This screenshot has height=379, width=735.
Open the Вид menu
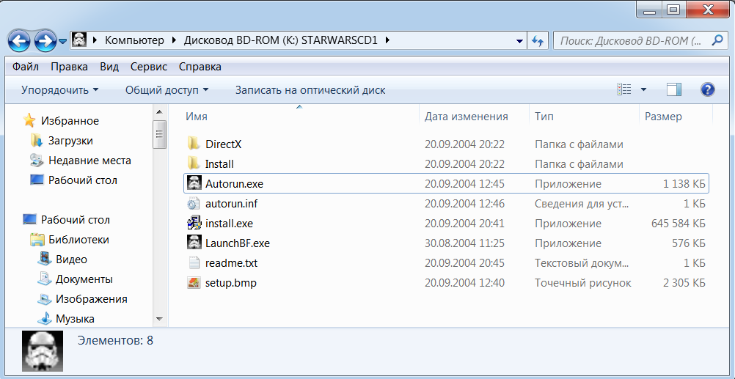109,67
